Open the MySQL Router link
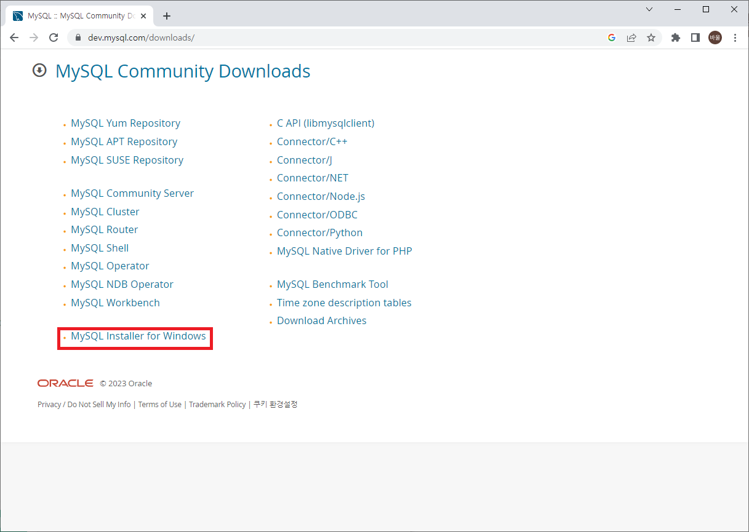 (105, 229)
